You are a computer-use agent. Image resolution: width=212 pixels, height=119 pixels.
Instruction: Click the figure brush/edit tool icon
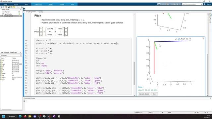176,39
